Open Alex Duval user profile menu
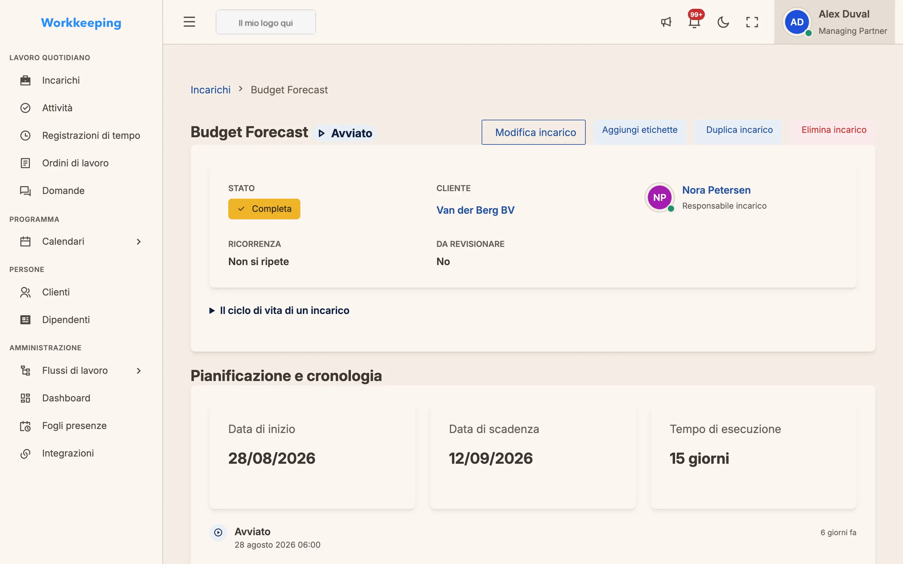Image resolution: width=903 pixels, height=564 pixels. pos(834,22)
